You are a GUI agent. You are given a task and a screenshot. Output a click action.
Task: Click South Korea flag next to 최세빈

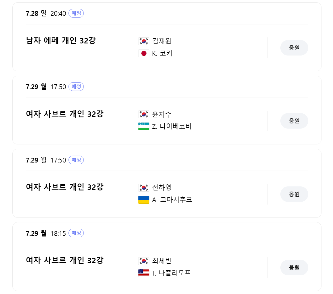click(144, 261)
